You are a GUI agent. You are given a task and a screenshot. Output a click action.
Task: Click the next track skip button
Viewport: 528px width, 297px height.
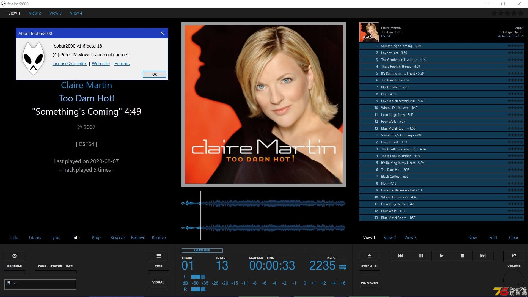483,256
